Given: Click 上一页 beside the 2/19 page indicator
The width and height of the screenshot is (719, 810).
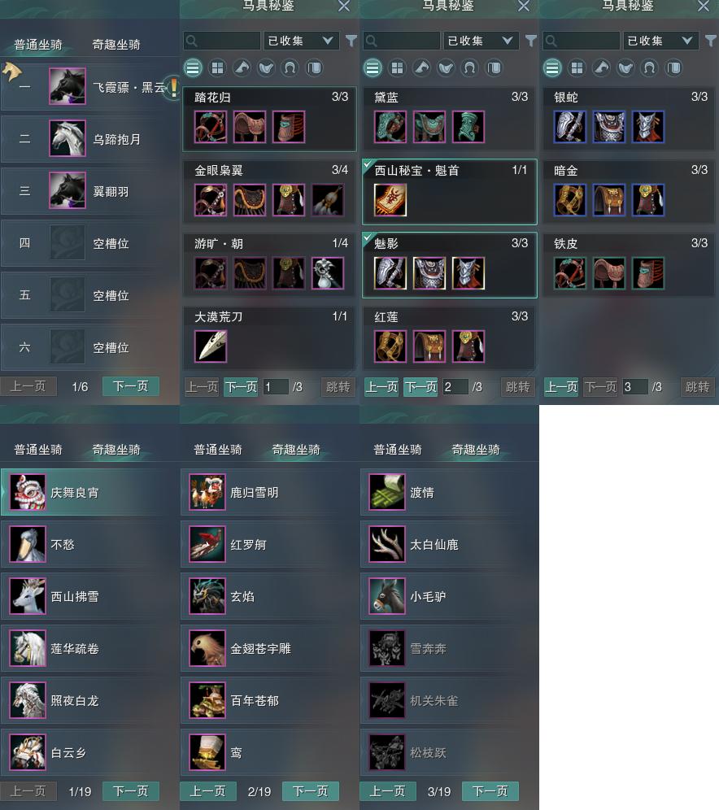Looking at the screenshot, I should (x=208, y=791).
